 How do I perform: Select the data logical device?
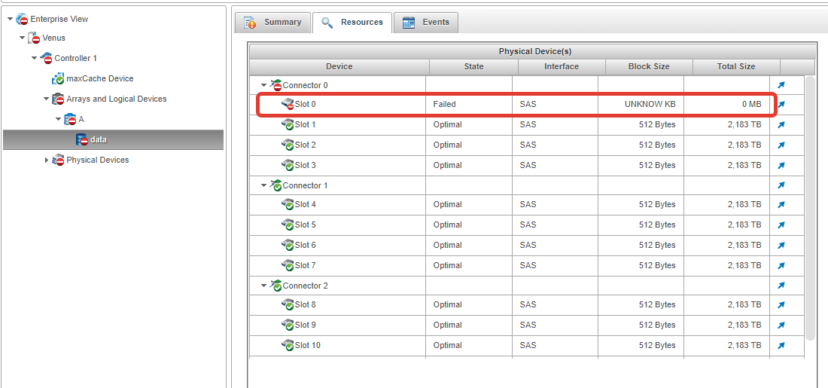(x=98, y=139)
